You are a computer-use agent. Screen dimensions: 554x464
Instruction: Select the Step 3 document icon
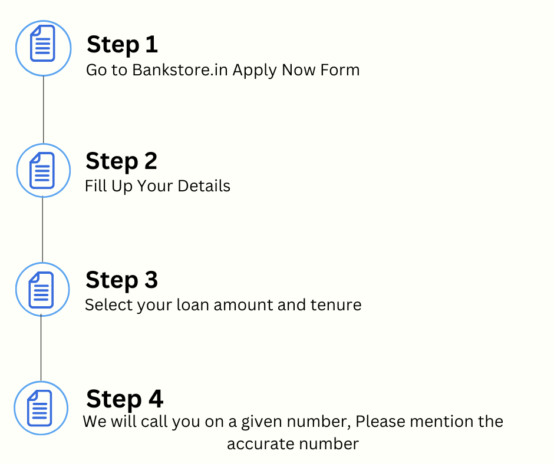(42, 289)
